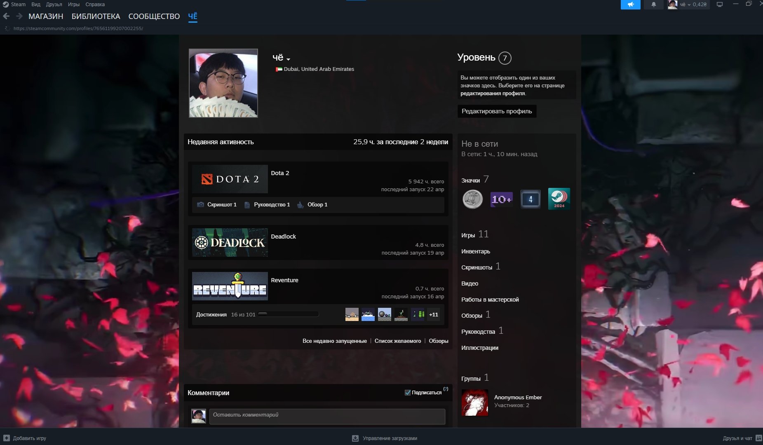Open Скриншоты sidebar link
Screen dimensions: 763x445
pos(481,267)
